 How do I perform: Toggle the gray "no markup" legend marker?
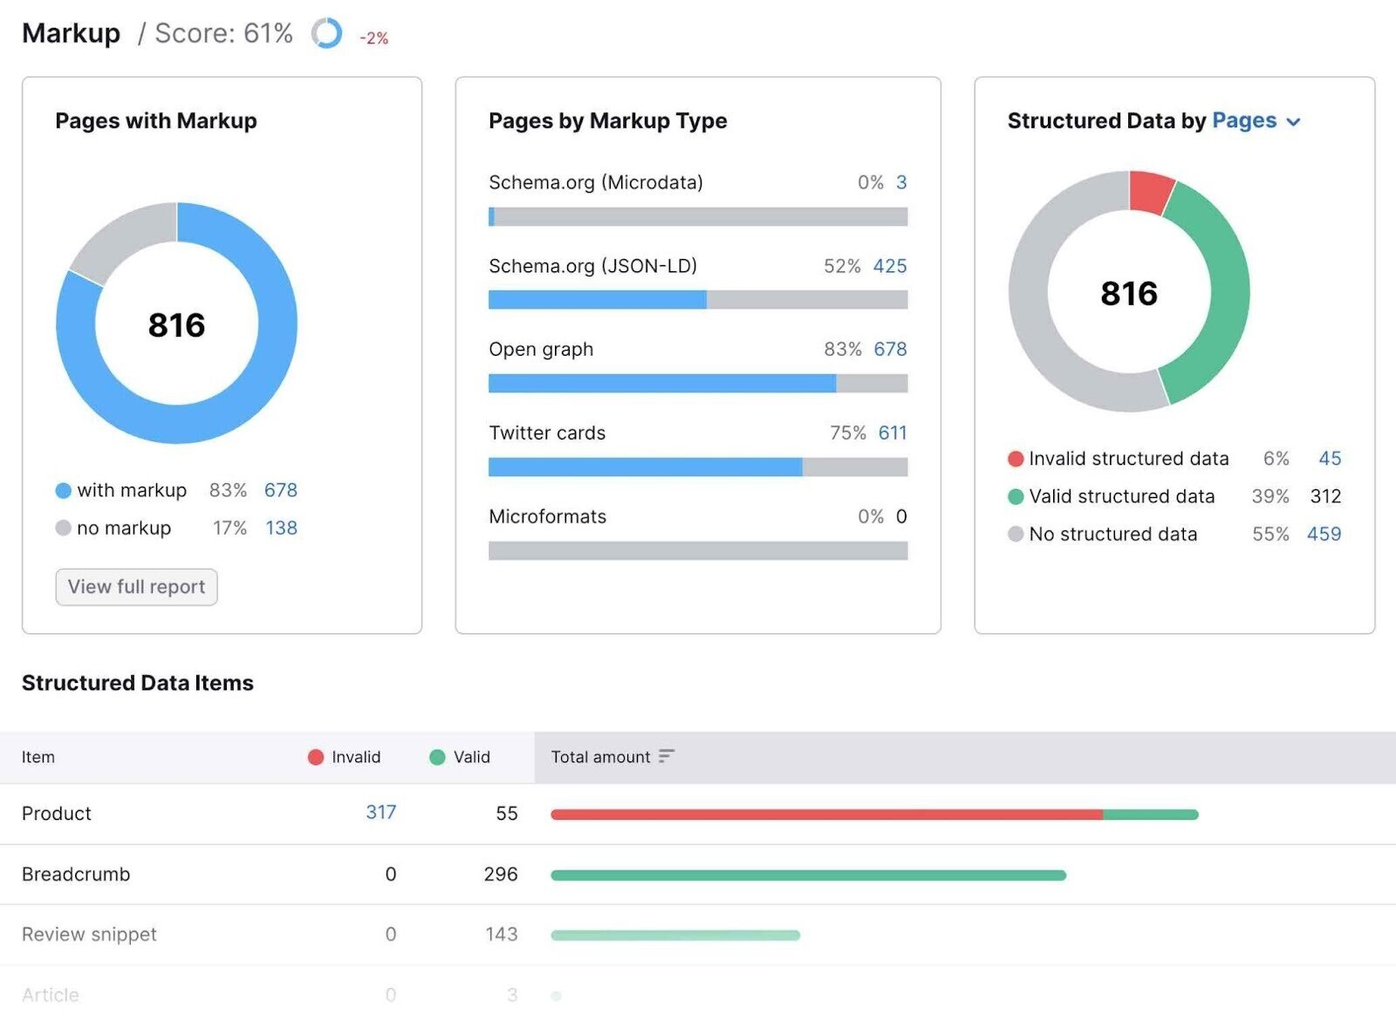63,528
